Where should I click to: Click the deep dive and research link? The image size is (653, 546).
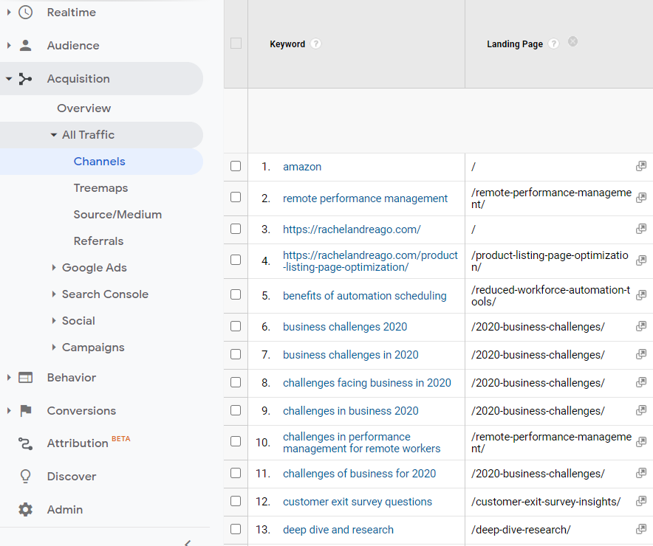[338, 530]
